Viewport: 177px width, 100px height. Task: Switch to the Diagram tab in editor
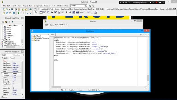97,90
